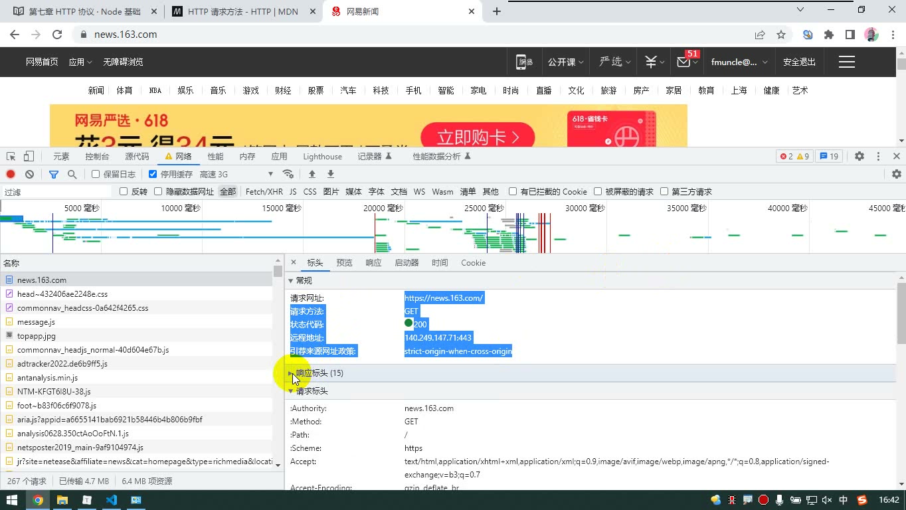Open DevTools more options menu
This screenshot has height=510, width=906.
[878, 156]
